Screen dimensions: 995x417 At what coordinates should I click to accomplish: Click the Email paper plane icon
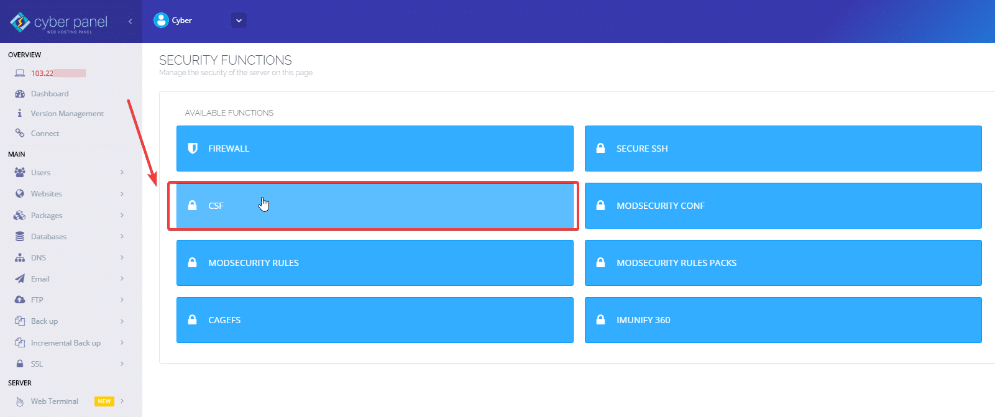click(x=20, y=278)
